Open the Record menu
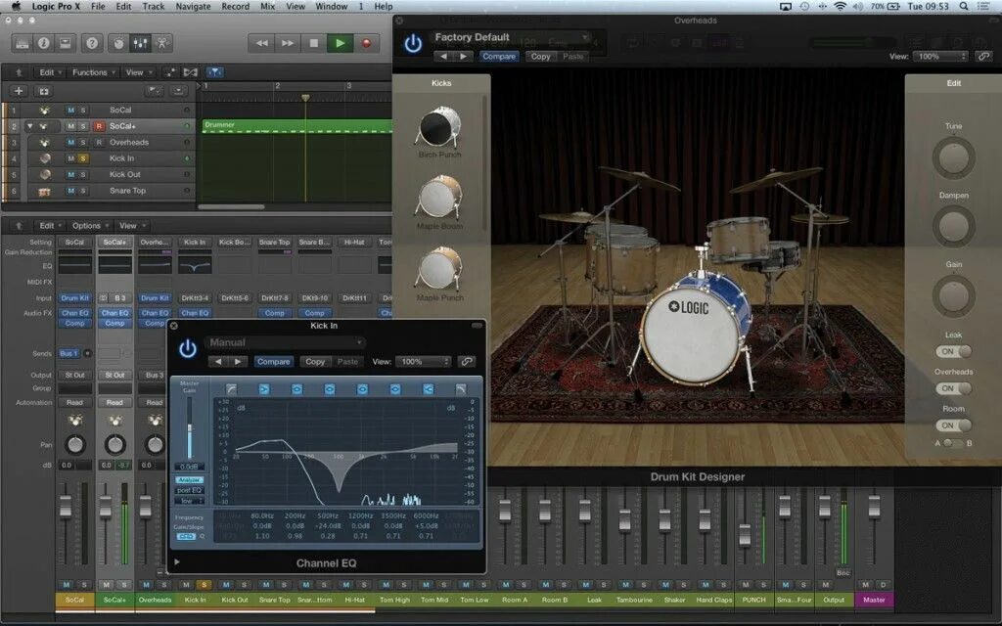 [235, 7]
